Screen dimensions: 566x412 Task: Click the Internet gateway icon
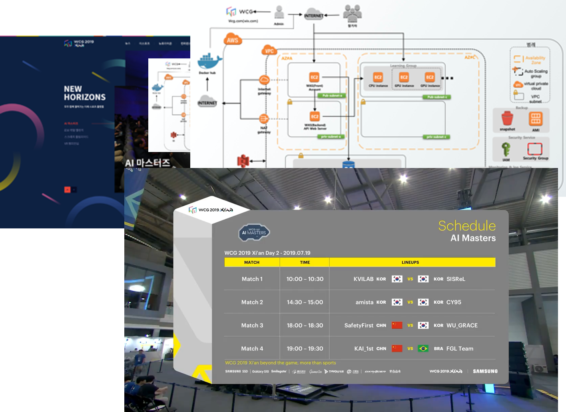coord(264,80)
